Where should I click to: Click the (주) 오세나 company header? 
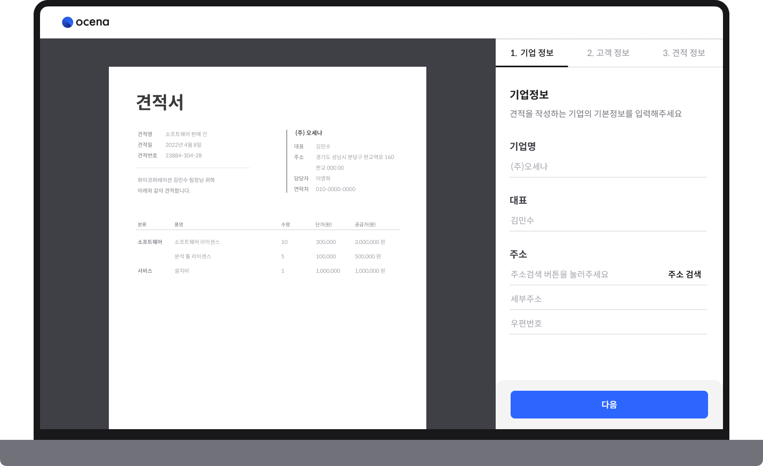[310, 132]
